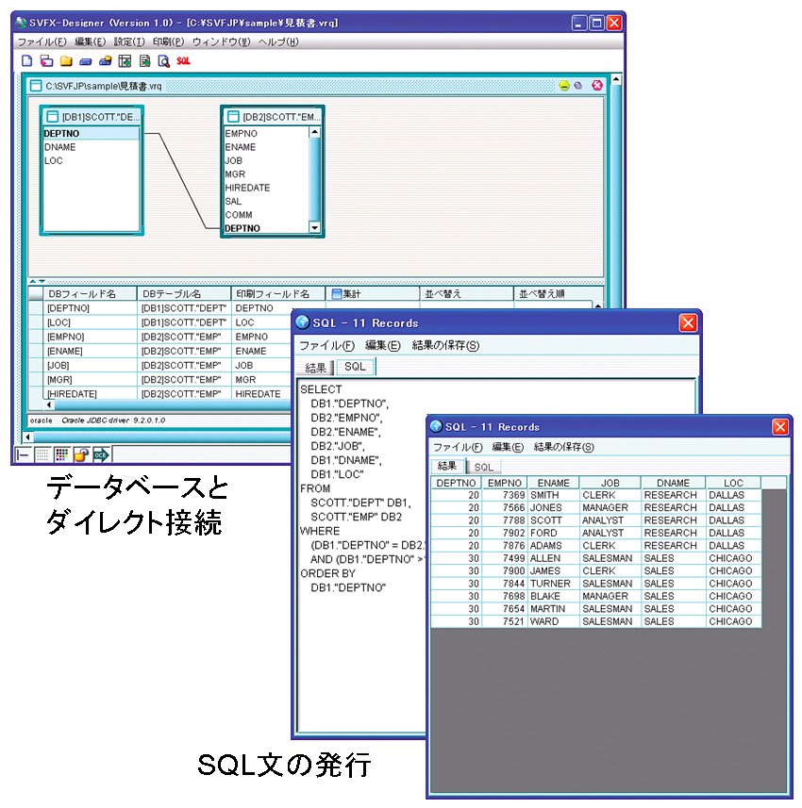Select HIREDATE field in DB2 EMP table
Screen dimensions: 802x808
[266, 188]
